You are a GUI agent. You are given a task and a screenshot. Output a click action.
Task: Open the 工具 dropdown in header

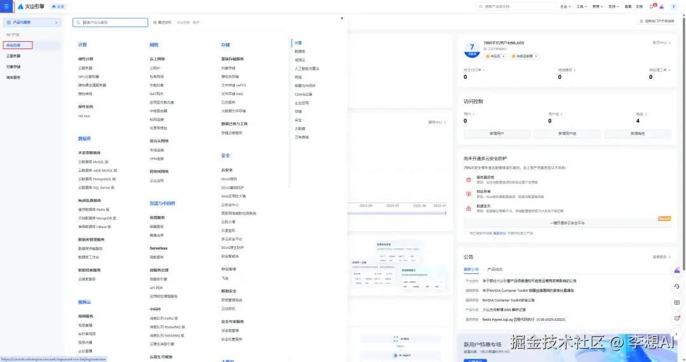pyautogui.click(x=581, y=6)
